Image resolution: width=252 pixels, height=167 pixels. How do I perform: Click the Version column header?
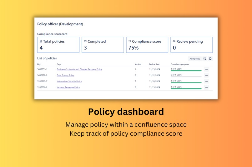coord(138,64)
